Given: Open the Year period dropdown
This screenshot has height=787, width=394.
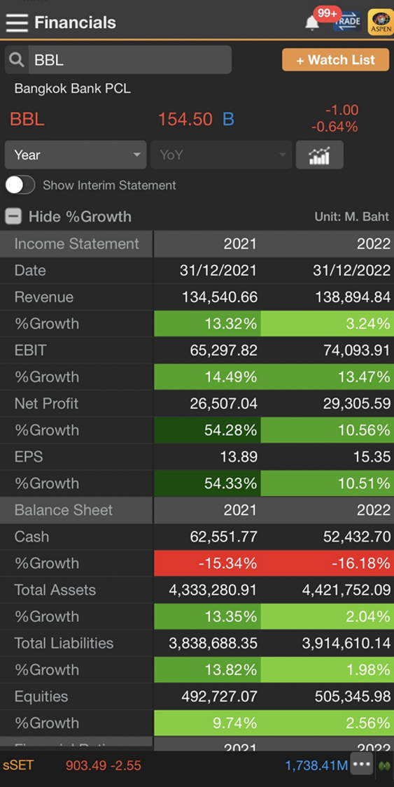Looking at the screenshot, I should tap(76, 155).
